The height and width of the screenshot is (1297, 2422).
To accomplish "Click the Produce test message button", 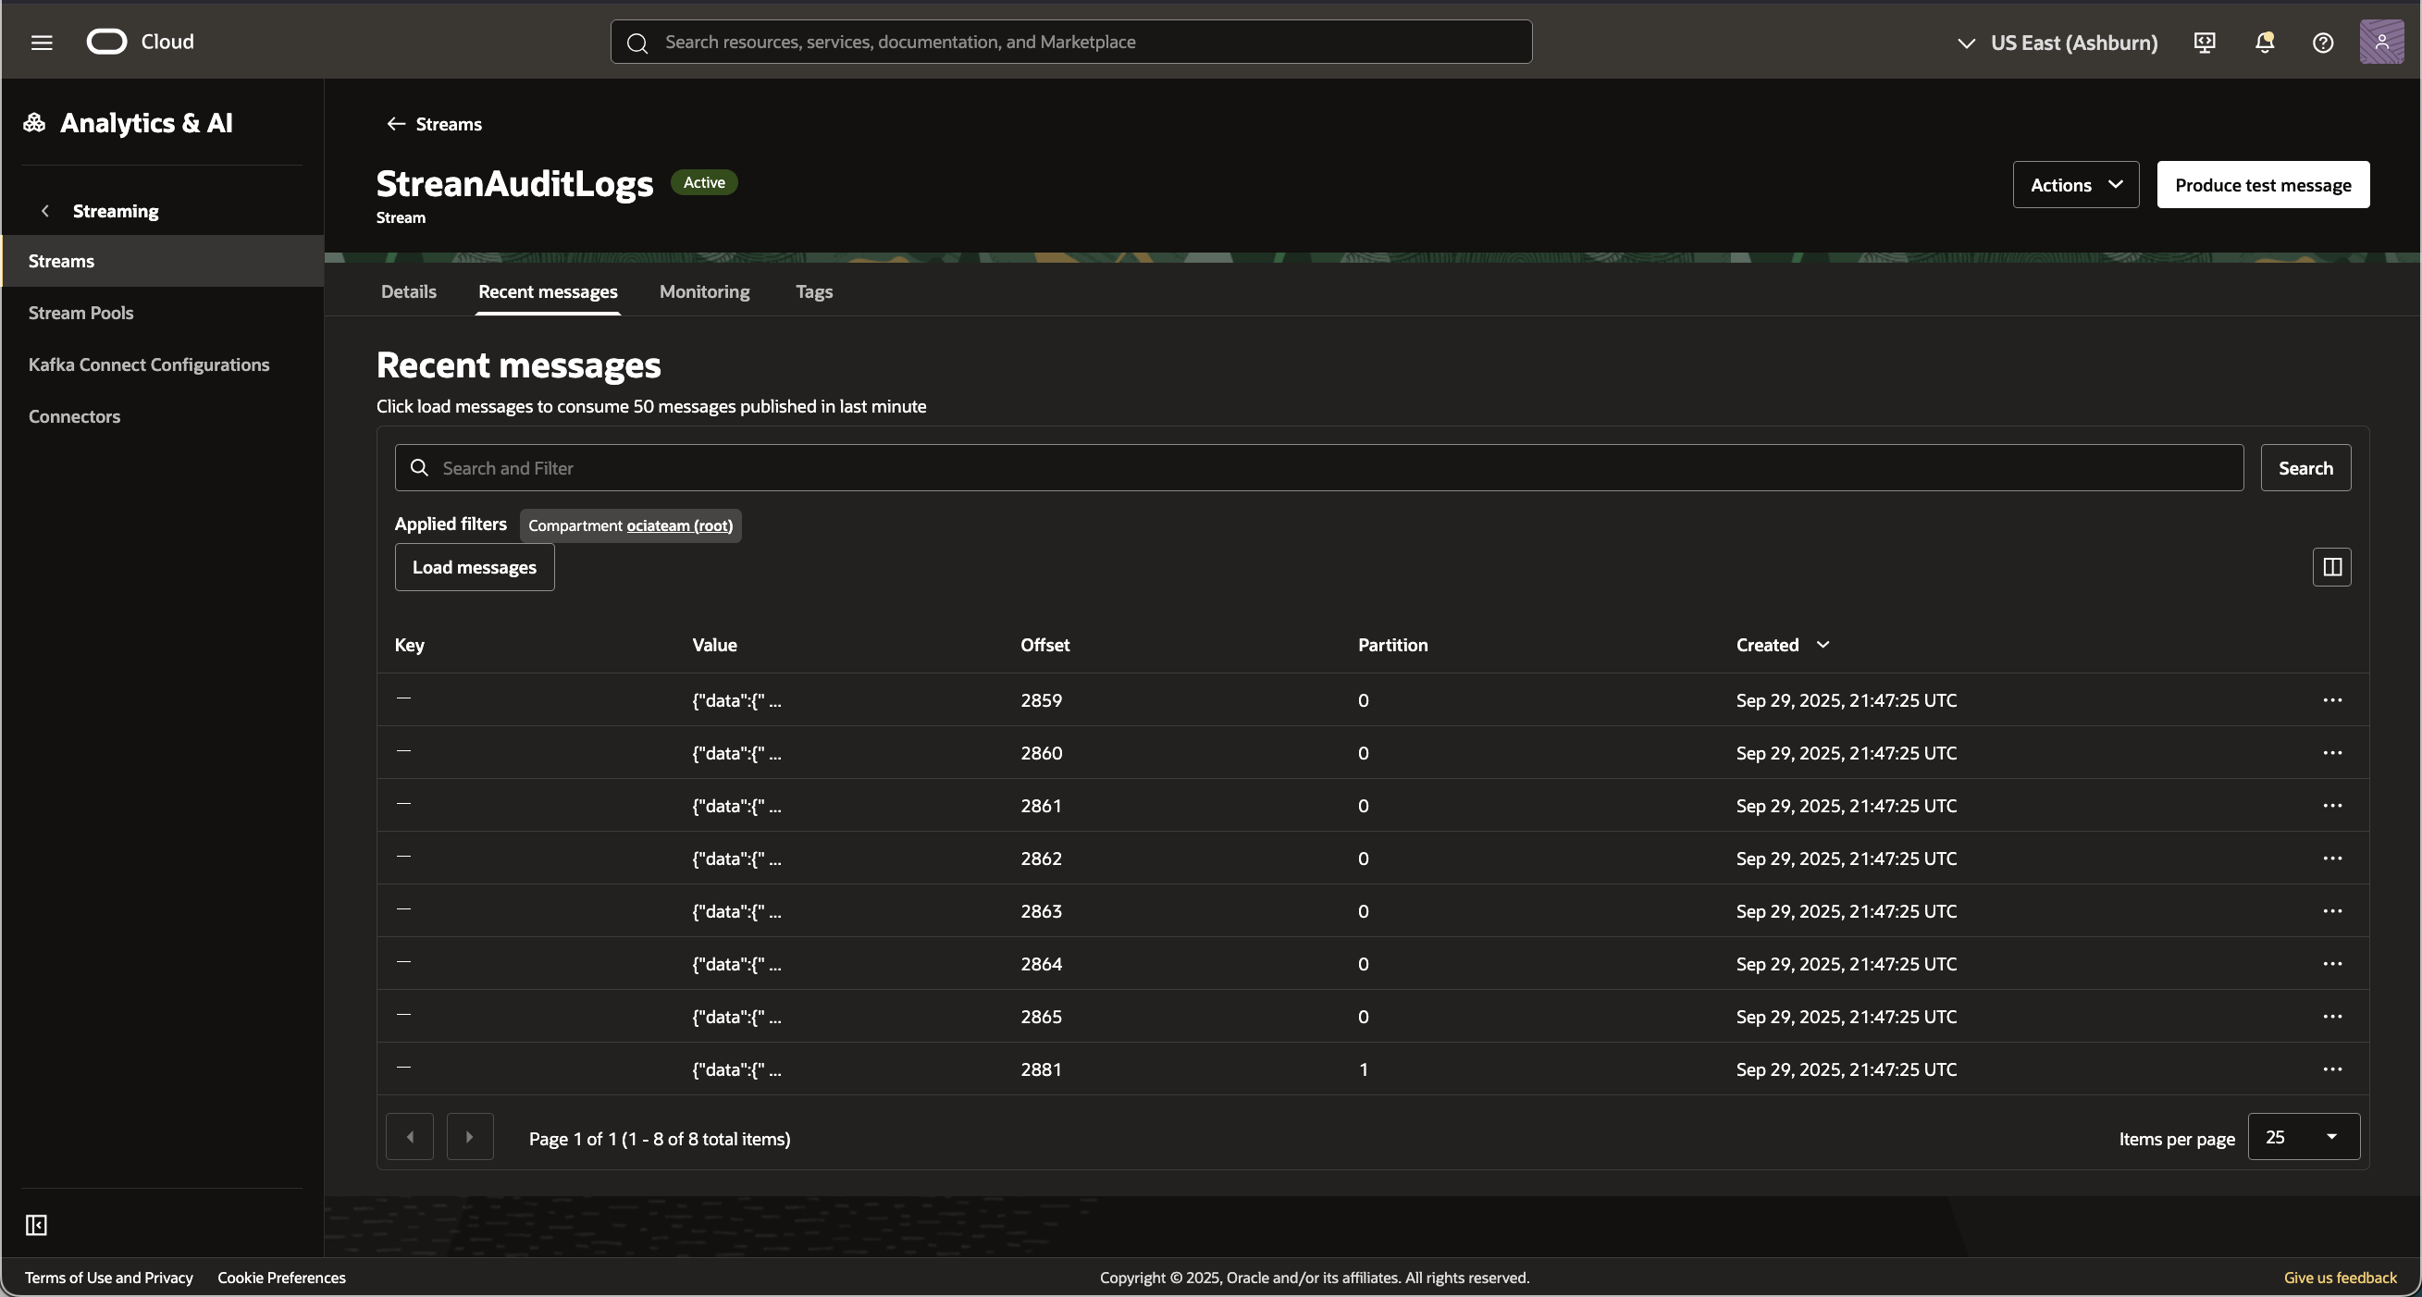I will pos(2263,184).
